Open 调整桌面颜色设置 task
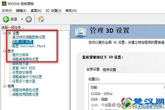This screenshot has height=110, width=165. tap(25, 59)
